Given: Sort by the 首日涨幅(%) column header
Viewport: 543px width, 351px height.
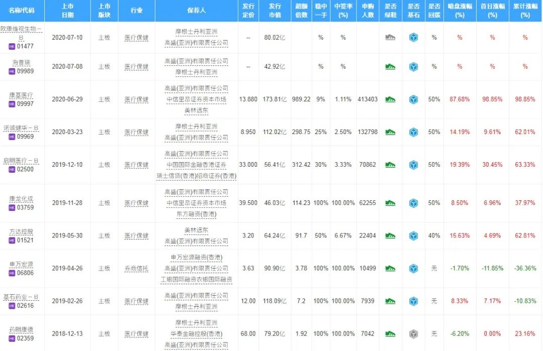Looking at the screenshot, I should point(492,11).
